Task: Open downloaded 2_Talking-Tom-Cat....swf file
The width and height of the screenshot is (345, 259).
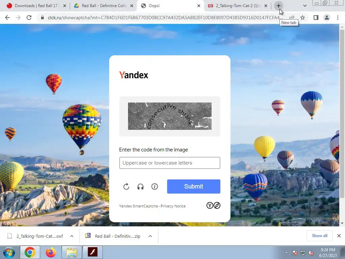Action: click(x=35, y=236)
